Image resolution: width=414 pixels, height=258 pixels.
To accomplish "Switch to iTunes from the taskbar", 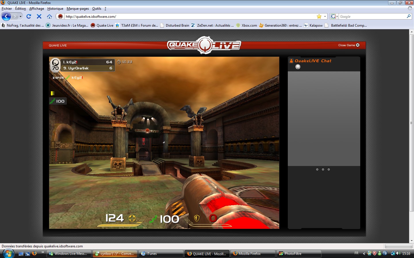I will [x=161, y=254].
